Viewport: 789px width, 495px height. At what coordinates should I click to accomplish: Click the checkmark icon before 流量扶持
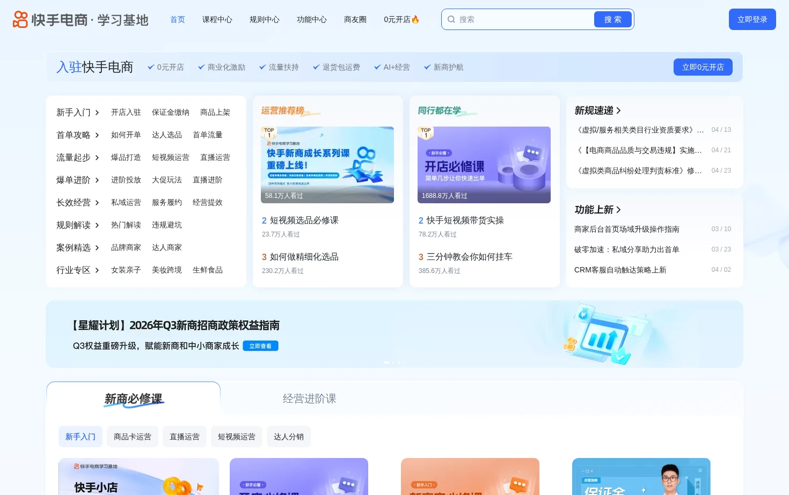point(262,67)
